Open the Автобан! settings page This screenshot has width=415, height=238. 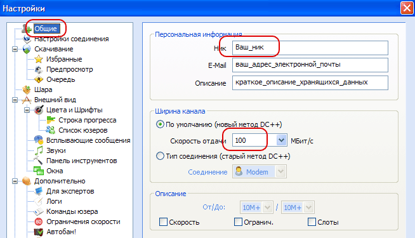tap(62, 232)
